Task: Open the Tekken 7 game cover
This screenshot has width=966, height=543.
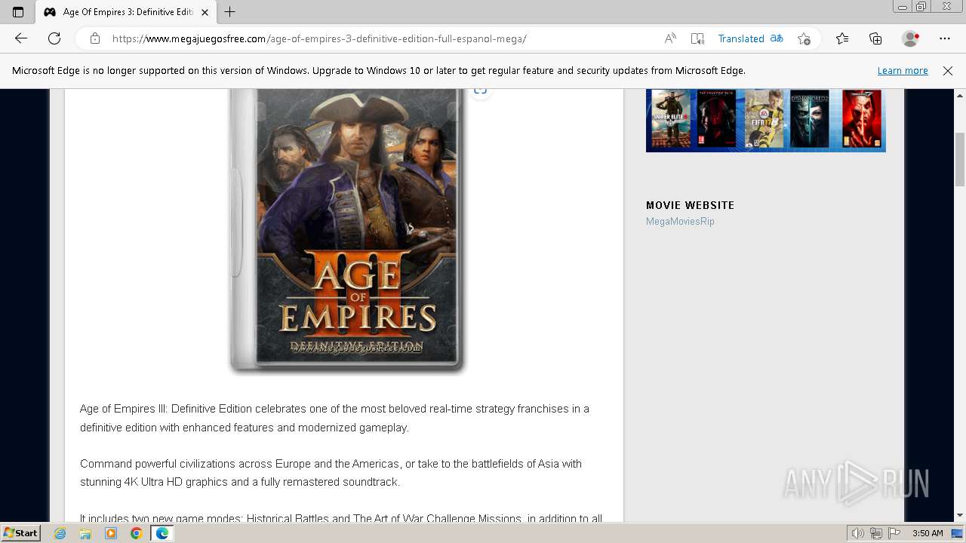Action: [862, 118]
